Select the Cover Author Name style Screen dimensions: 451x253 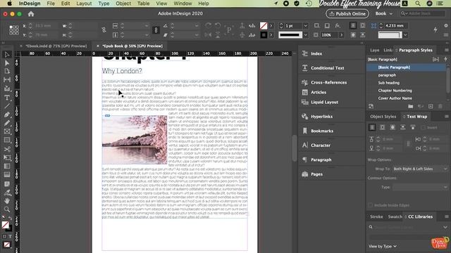click(x=395, y=98)
